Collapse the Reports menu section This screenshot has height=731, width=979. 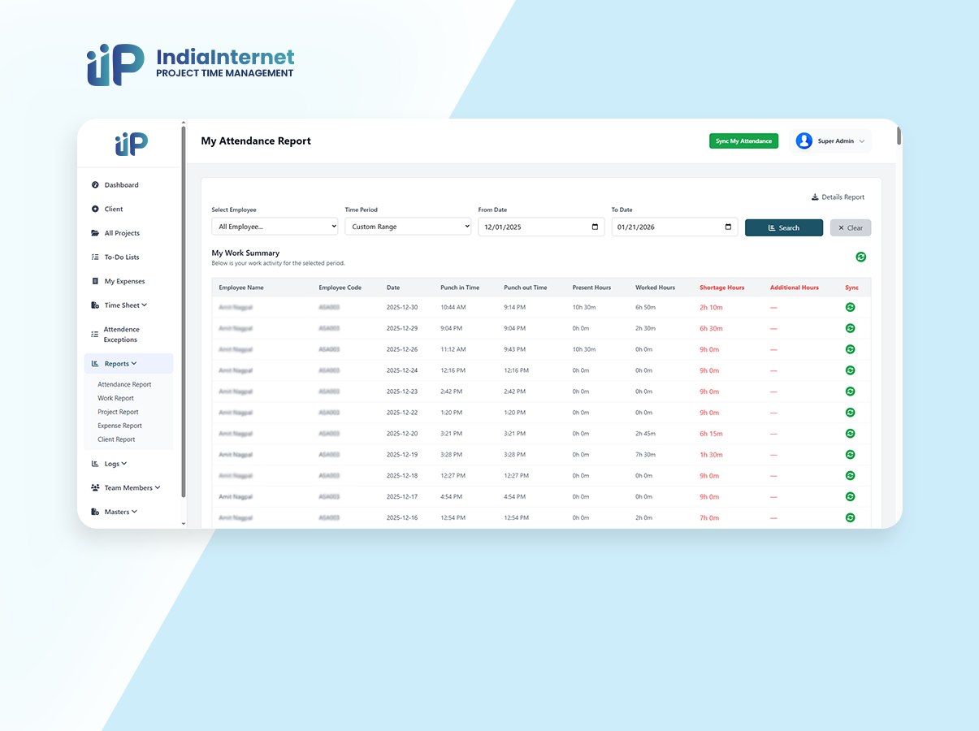(x=121, y=364)
